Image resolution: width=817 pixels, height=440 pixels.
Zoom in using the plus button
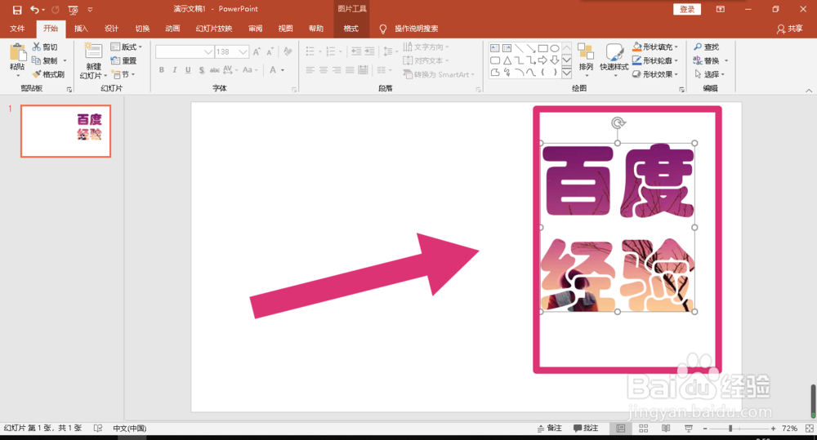(x=773, y=428)
